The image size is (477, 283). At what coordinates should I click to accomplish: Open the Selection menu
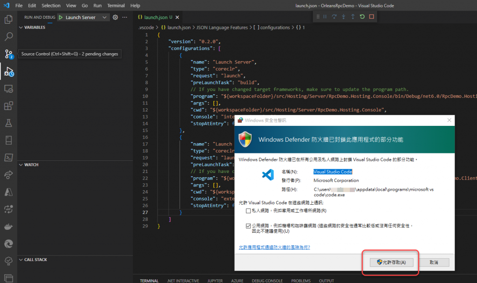pos(51,6)
